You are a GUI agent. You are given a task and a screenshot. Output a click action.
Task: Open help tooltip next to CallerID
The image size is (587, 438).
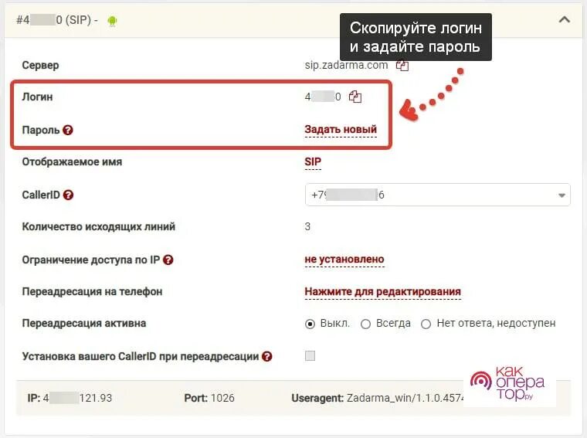tap(68, 195)
